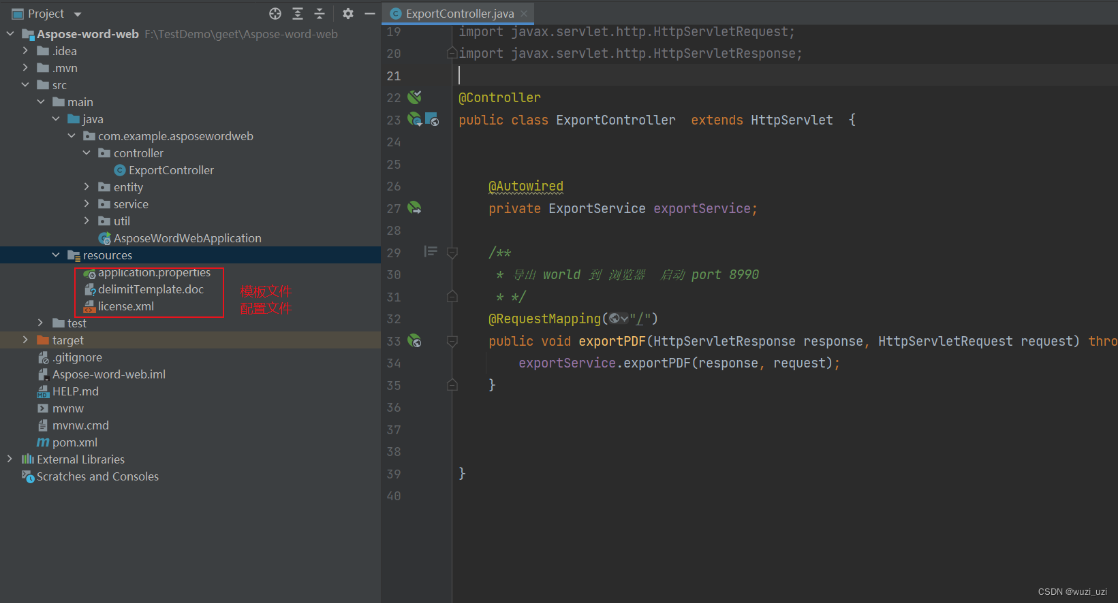Click autowired dependency gutter icon line 27
This screenshot has height=603, width=1118.
pyautogui.click(x=414, y=208)
